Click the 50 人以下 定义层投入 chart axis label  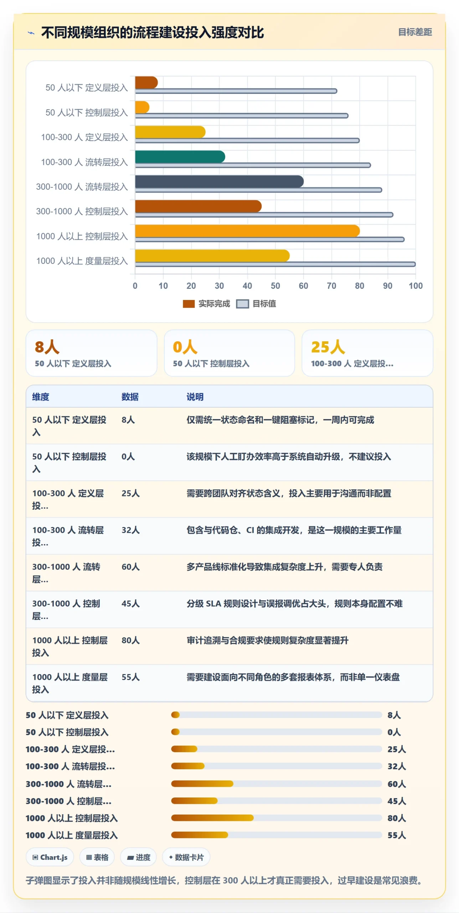(87, 88)
